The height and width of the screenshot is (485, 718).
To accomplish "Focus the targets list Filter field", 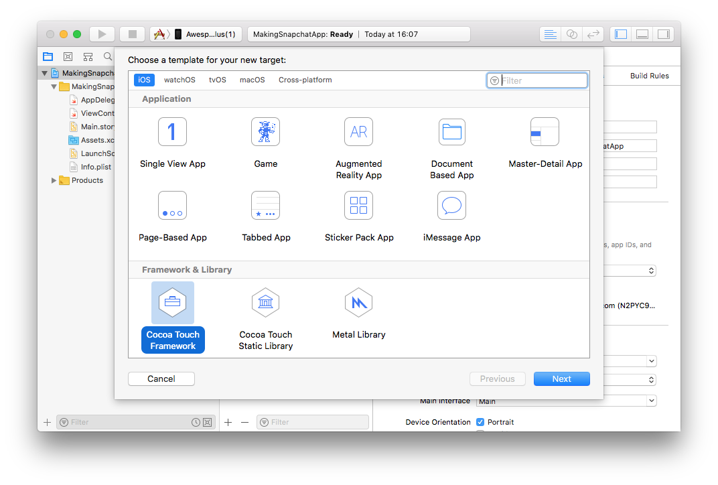I will [313, 422].
